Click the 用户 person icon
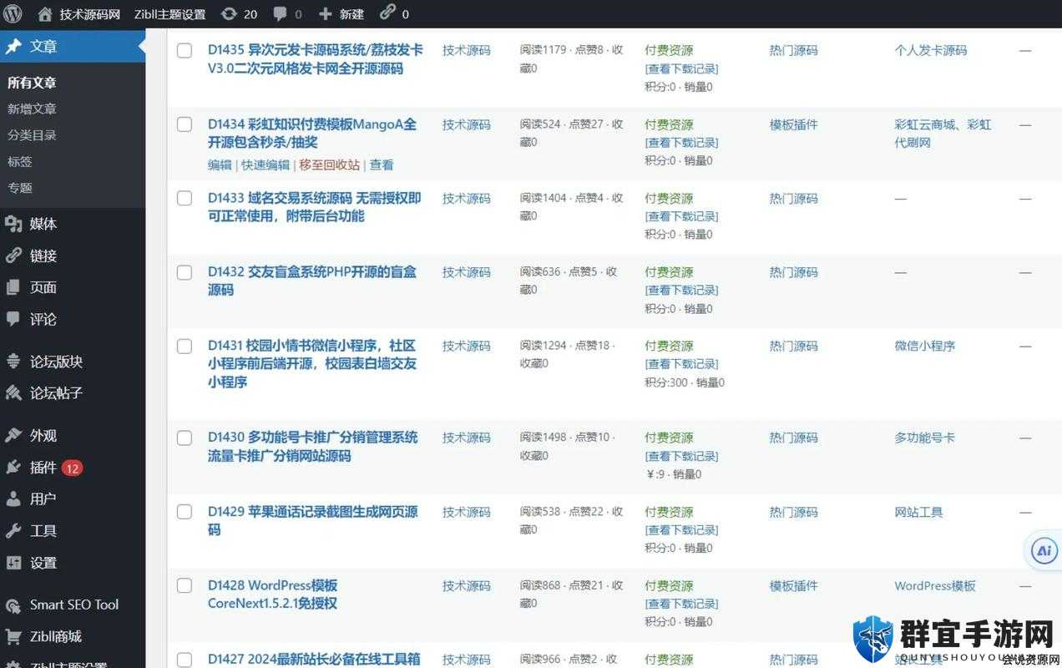The height and width of the screenshot is (668, 1062). (x=13, y=498)
